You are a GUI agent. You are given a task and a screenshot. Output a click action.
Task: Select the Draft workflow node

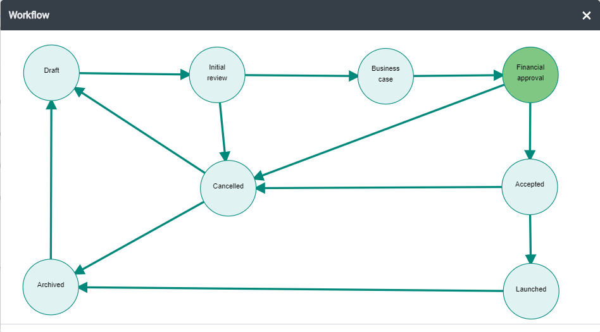(x=51, y=73)
